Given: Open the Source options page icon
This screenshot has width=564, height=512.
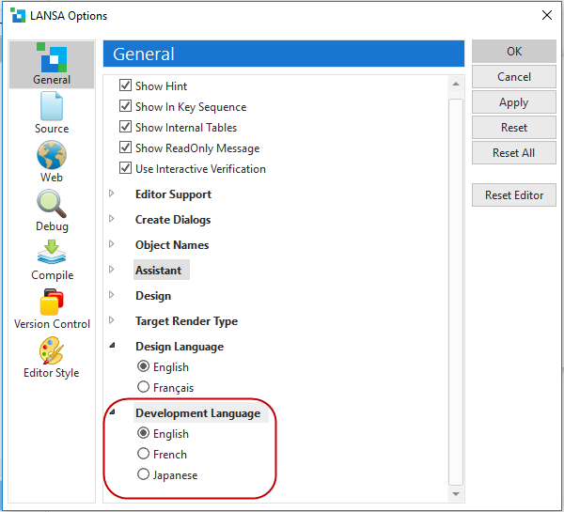Looking at the screenshot, I should coord(52,107).
